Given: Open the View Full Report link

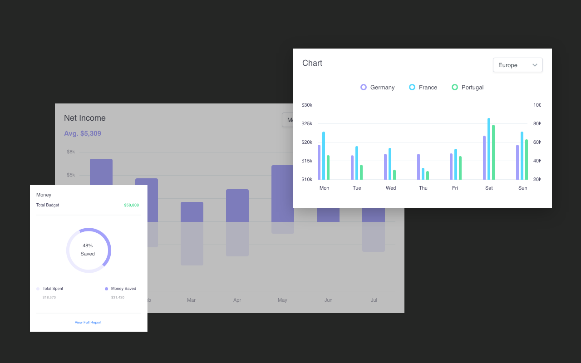Looking at the screenshot, I should click(x=88, y=322).
